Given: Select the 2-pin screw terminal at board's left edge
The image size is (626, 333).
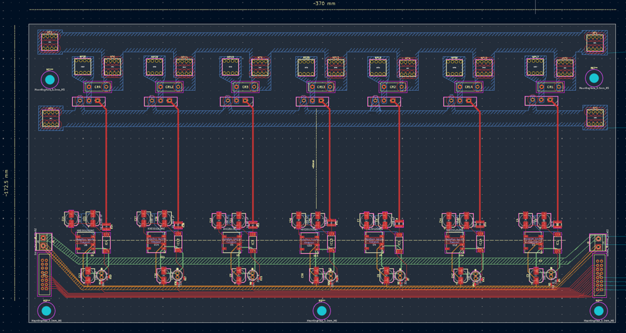Looking at the screenshot, I should [x=43, y=242].
